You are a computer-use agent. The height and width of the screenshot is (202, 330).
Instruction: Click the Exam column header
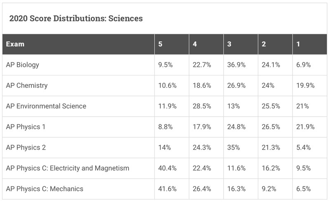point(78,44)
